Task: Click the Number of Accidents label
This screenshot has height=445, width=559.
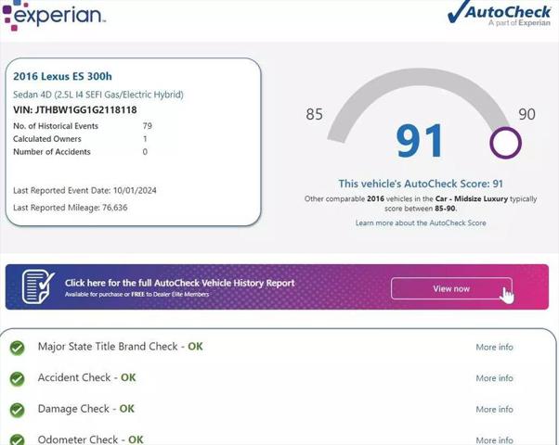Action: (52, 152)
